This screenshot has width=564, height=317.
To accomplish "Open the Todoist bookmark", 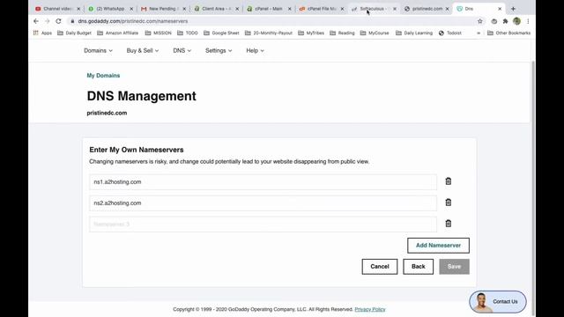I will click(450, 33).
